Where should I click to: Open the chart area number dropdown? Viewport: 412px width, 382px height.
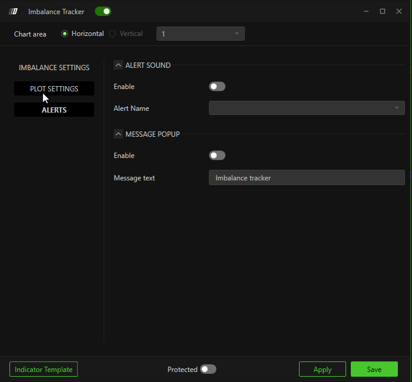(200, 34)
